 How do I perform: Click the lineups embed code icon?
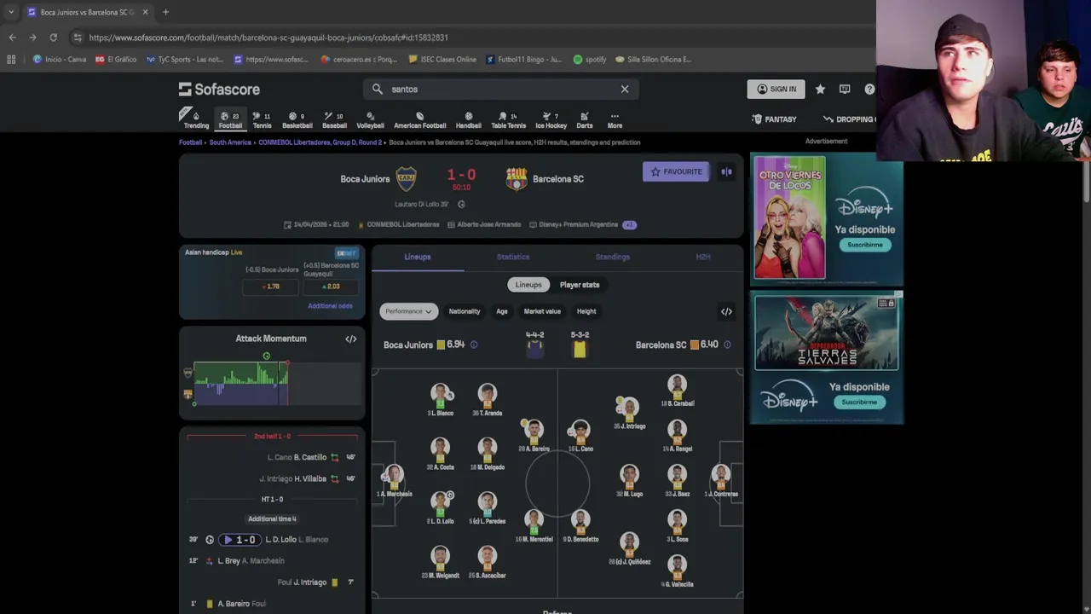pyautogui.click(x=726, y=311)
